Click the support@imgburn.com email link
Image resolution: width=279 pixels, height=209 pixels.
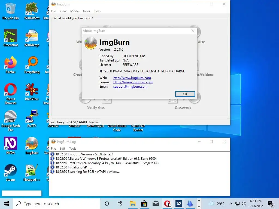(130, 87)
